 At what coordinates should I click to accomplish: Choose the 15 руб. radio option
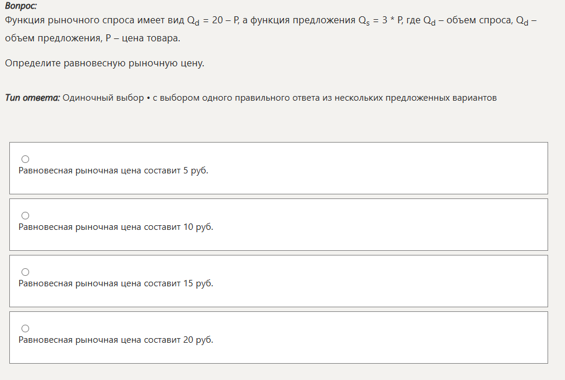coord(26,272)
